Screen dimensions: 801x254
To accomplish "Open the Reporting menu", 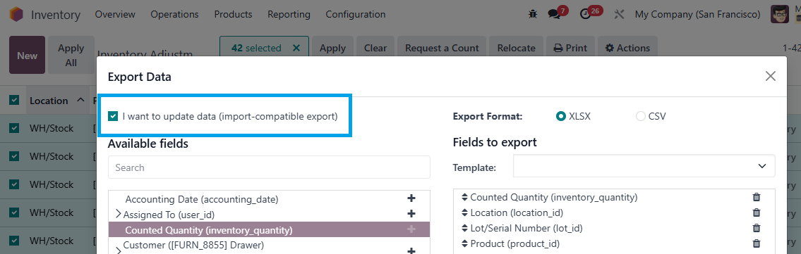I will tap(289, 14).
